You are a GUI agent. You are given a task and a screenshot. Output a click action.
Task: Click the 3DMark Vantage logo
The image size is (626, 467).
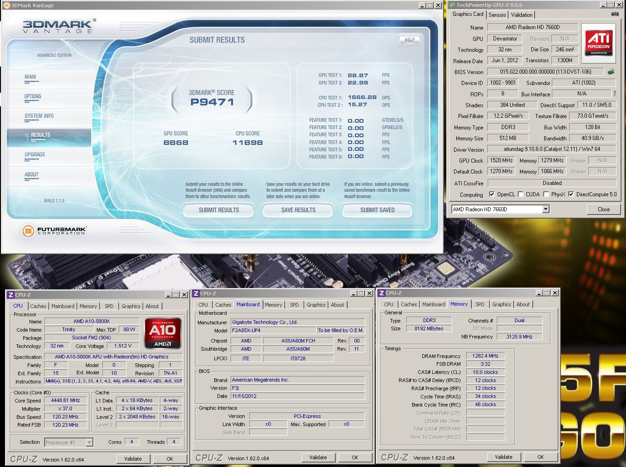(59, 26)
